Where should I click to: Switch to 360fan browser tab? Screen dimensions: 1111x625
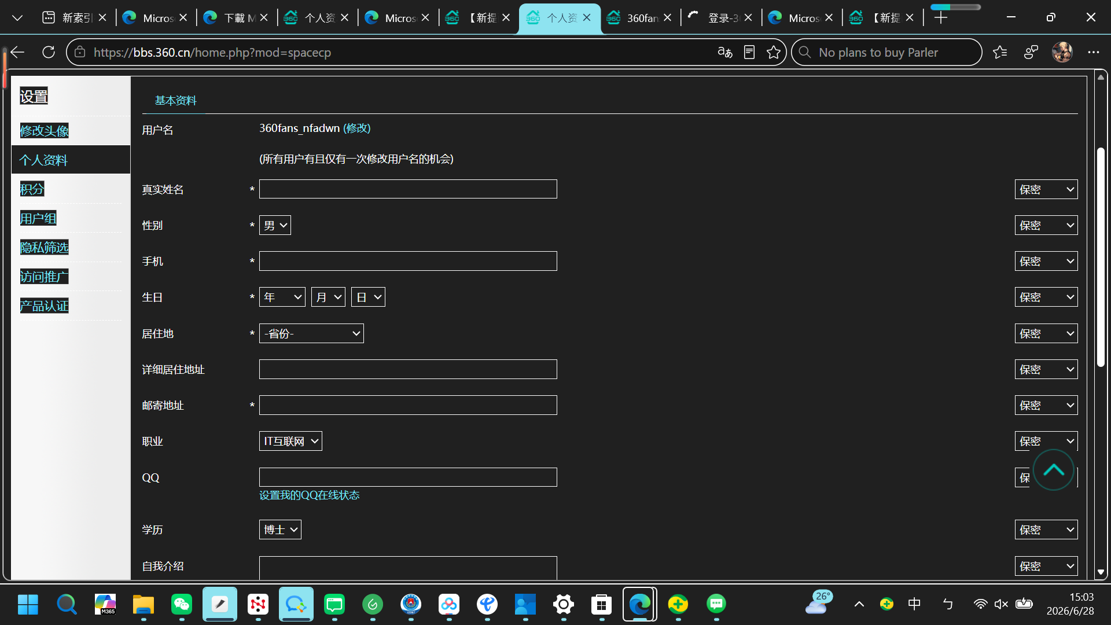[x=640, y=18]
